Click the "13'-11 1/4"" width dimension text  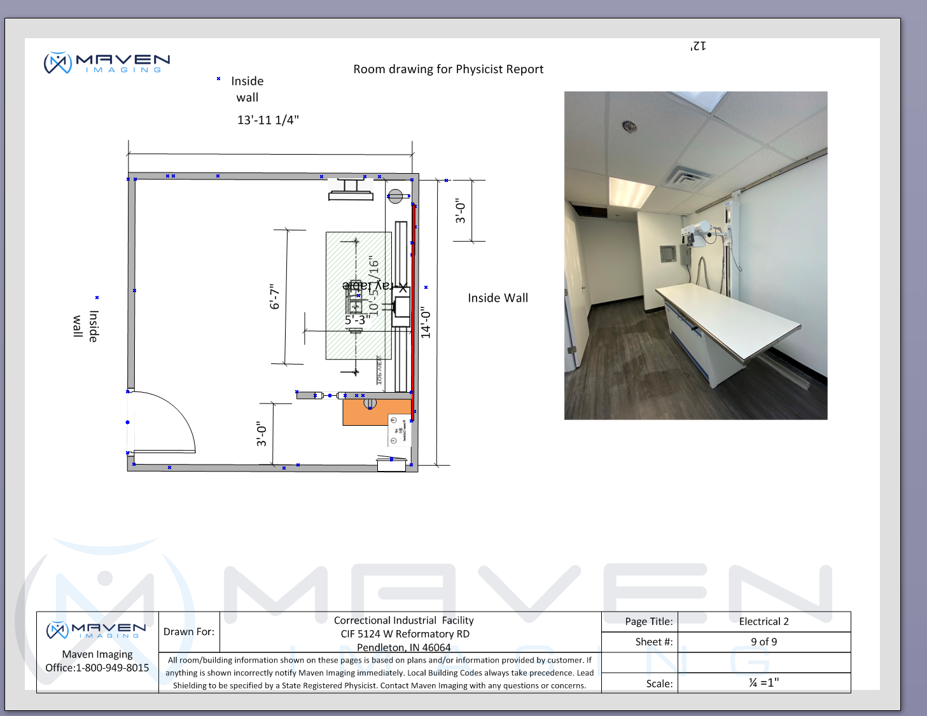268,120
